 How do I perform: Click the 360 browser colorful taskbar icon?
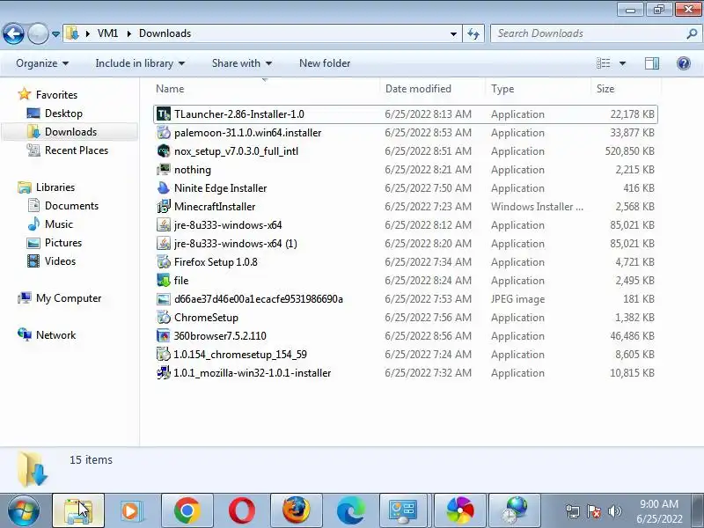coord(460,510)
